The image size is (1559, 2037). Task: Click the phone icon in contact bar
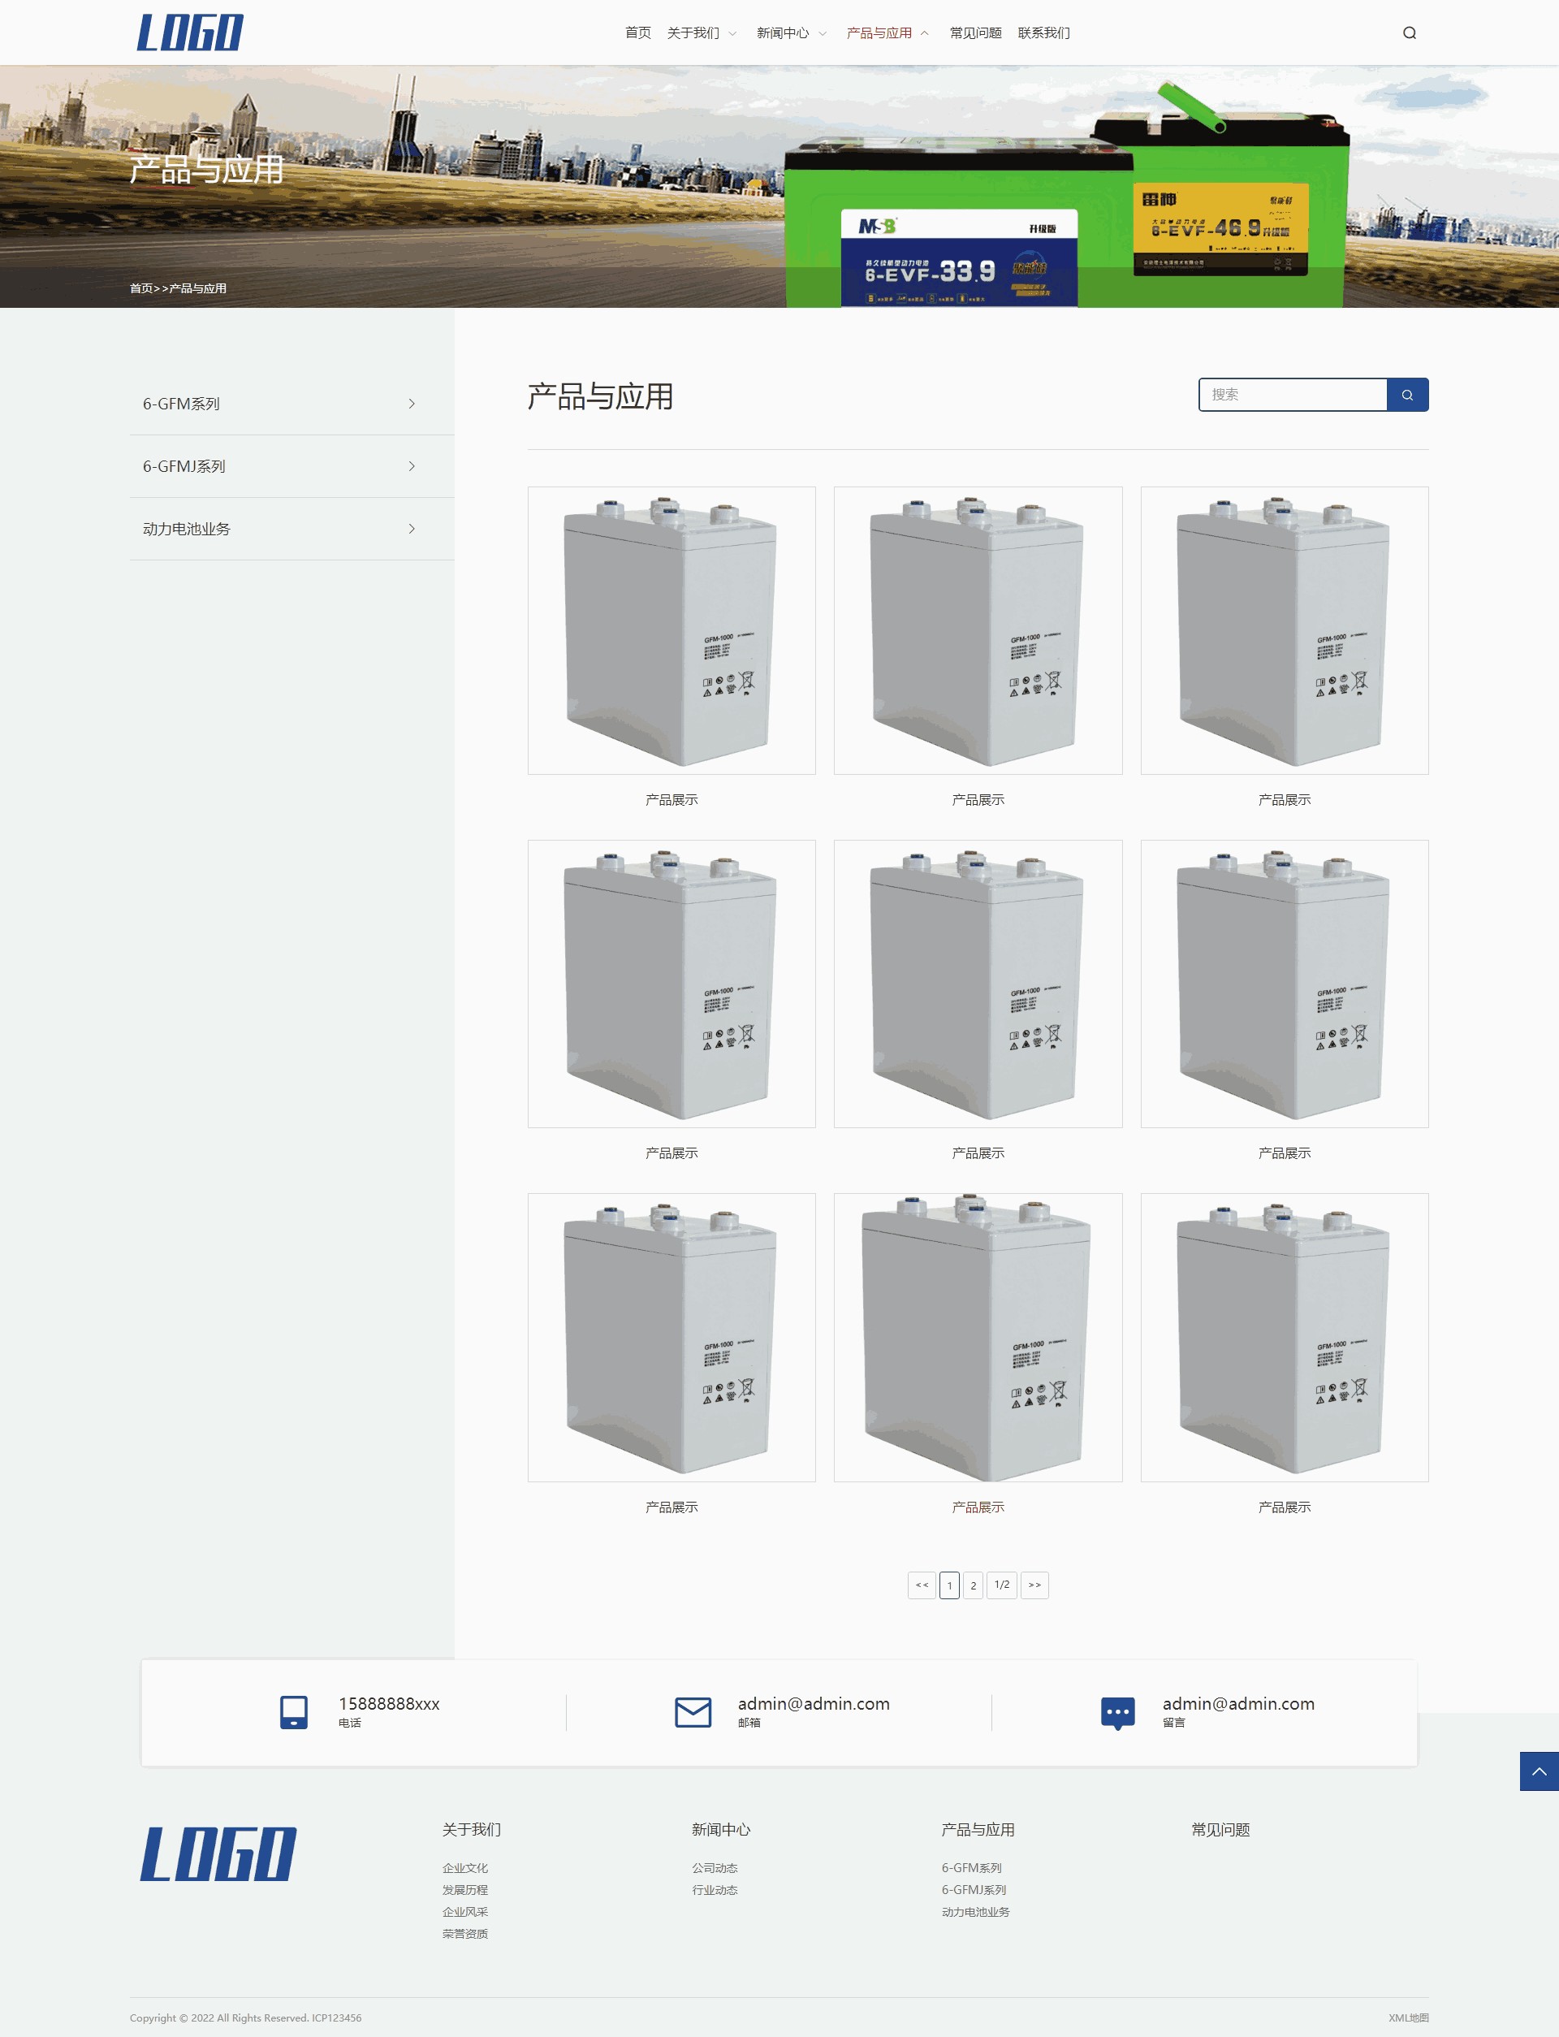293,1711
